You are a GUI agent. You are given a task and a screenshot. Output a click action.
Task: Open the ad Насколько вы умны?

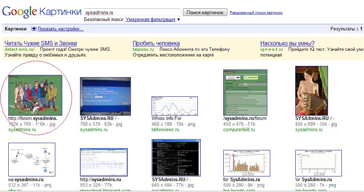tap(287, 43)
